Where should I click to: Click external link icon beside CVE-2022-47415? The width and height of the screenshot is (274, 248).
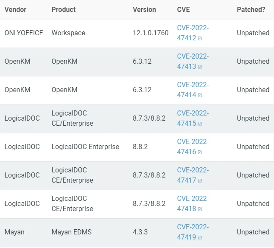click(x=200, y=124)
